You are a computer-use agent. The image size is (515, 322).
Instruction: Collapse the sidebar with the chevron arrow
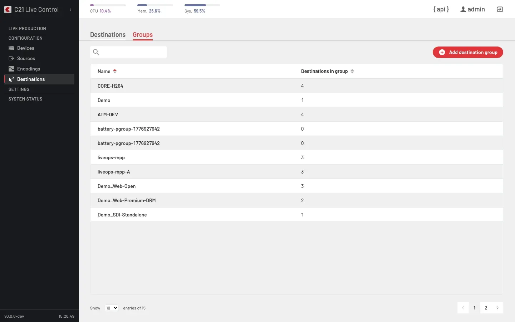[70, 10]
